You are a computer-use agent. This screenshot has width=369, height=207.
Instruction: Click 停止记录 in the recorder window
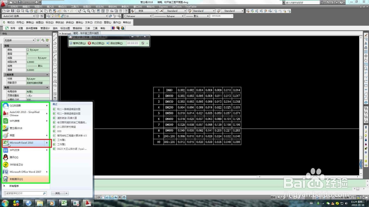96,43
